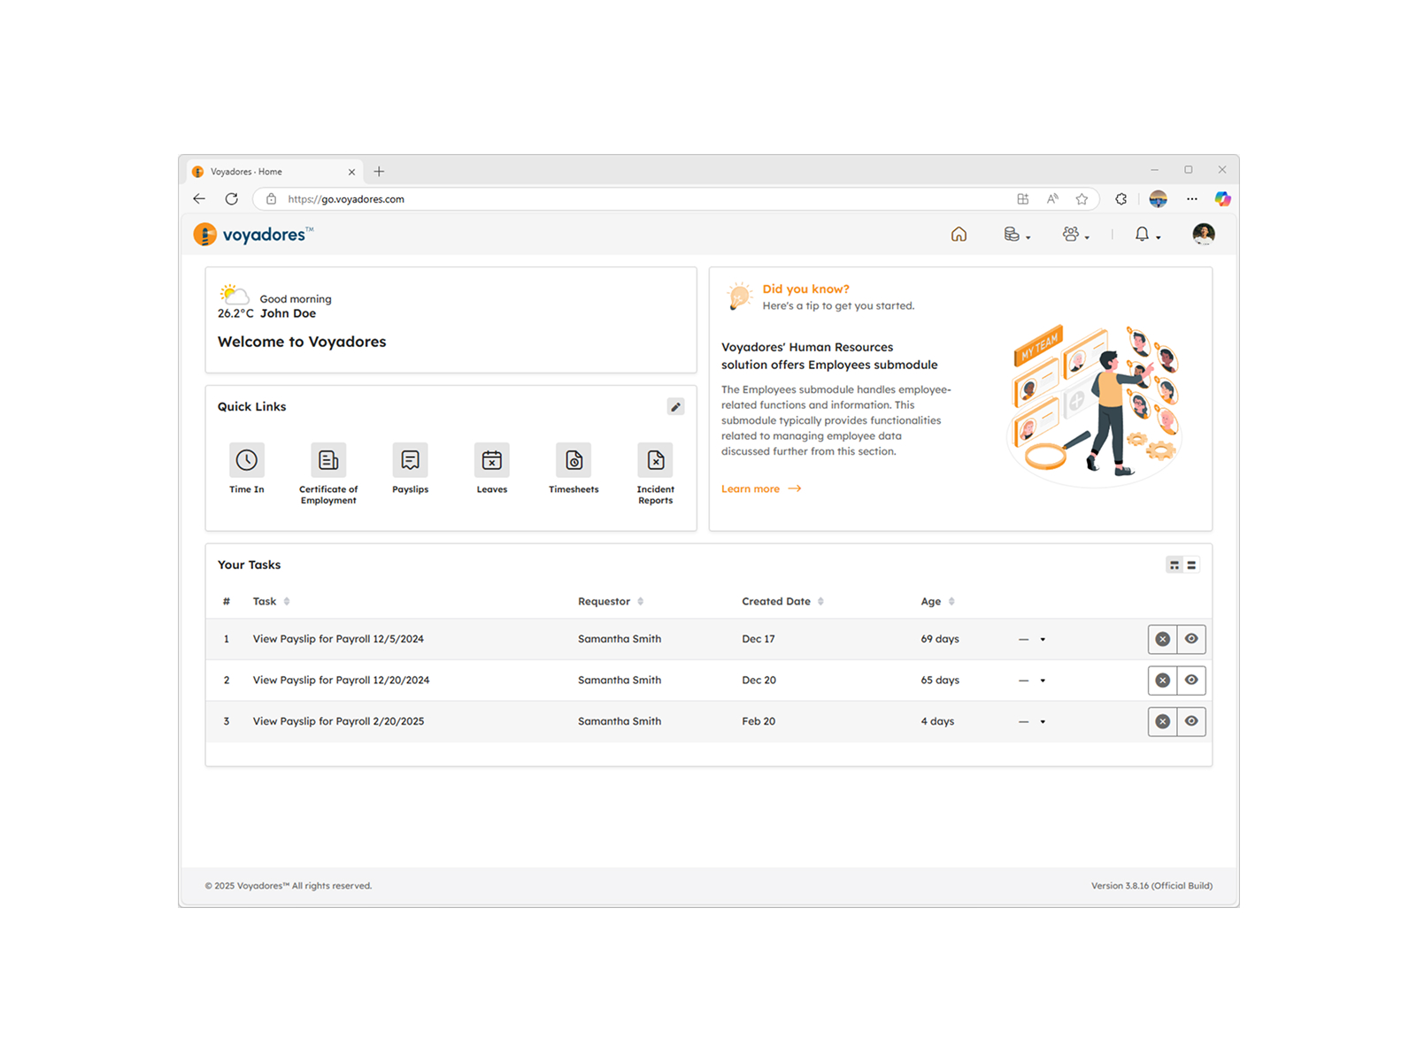1417x1062 pixels.
Task: Dismiss the Payroll 2/20/2025 task
Action: (1163, 722)
